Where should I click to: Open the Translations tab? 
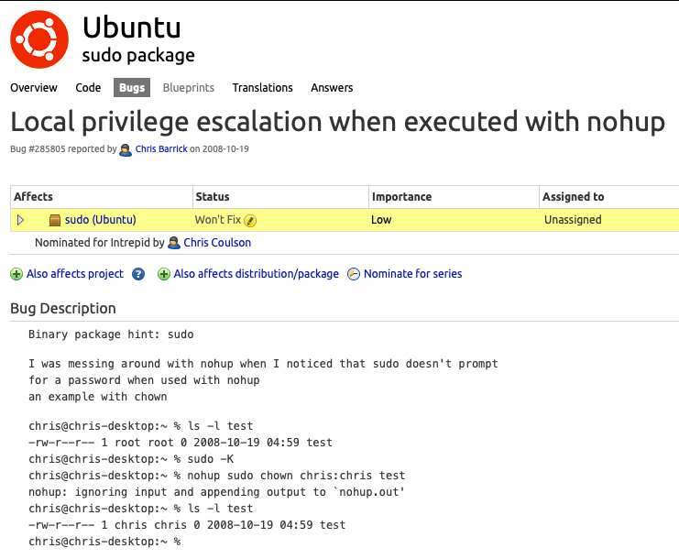tap(262, 87)
